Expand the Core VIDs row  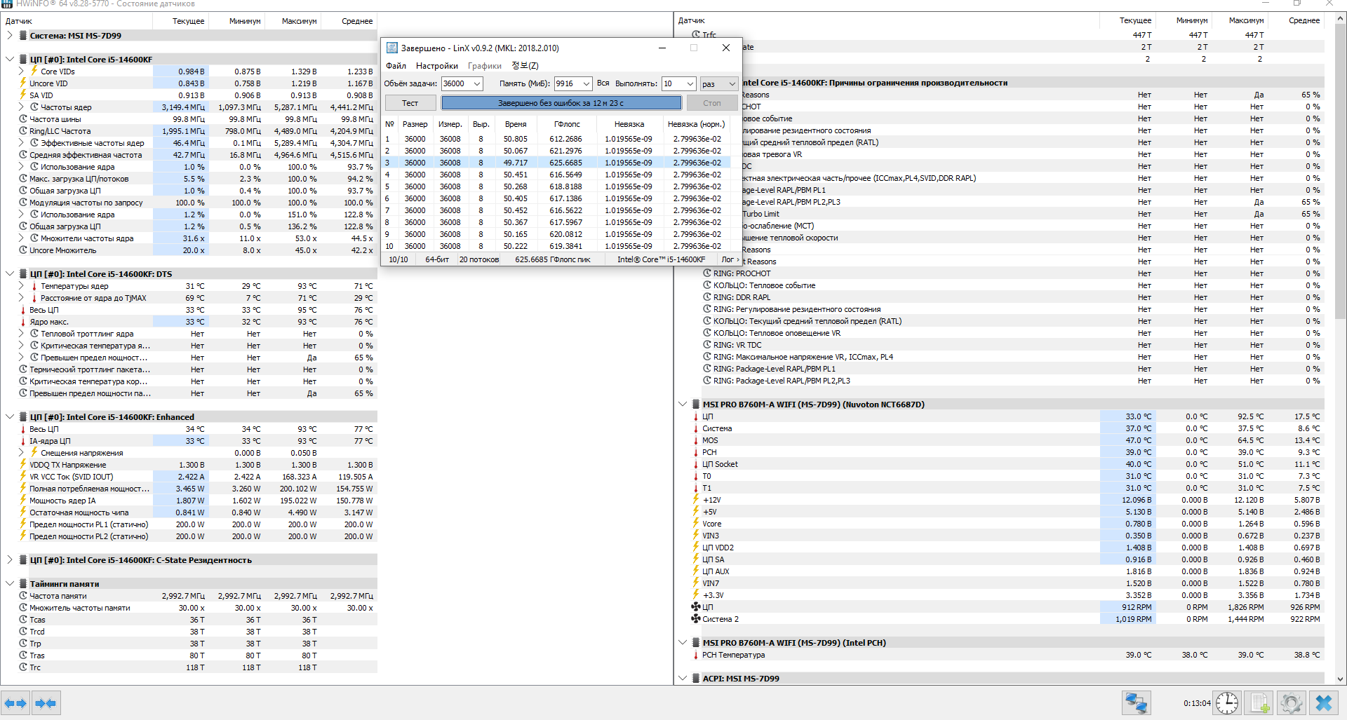[x=21, y=71]
